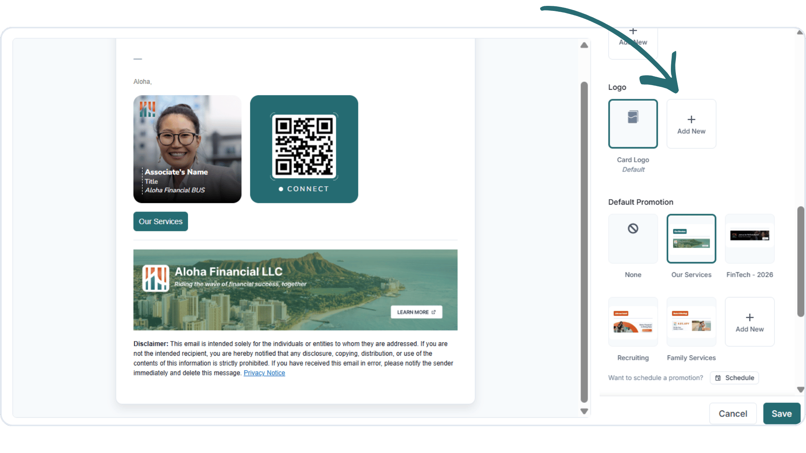Click the settings panel scroll-up arrow
The image size is (806, 453).
tap(801, 32)
